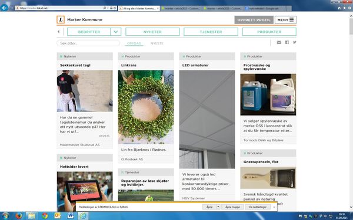
Task: Click the volume icon in system tray
Action: tap(325, 216)
